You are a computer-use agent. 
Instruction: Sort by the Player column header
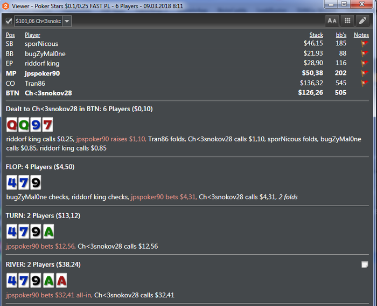(x=32, y=35)
